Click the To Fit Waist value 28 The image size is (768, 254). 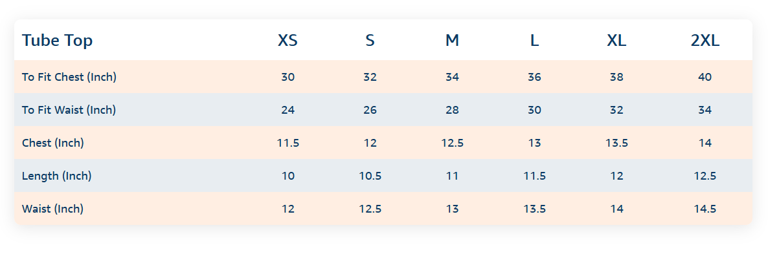tap(452, 110)
